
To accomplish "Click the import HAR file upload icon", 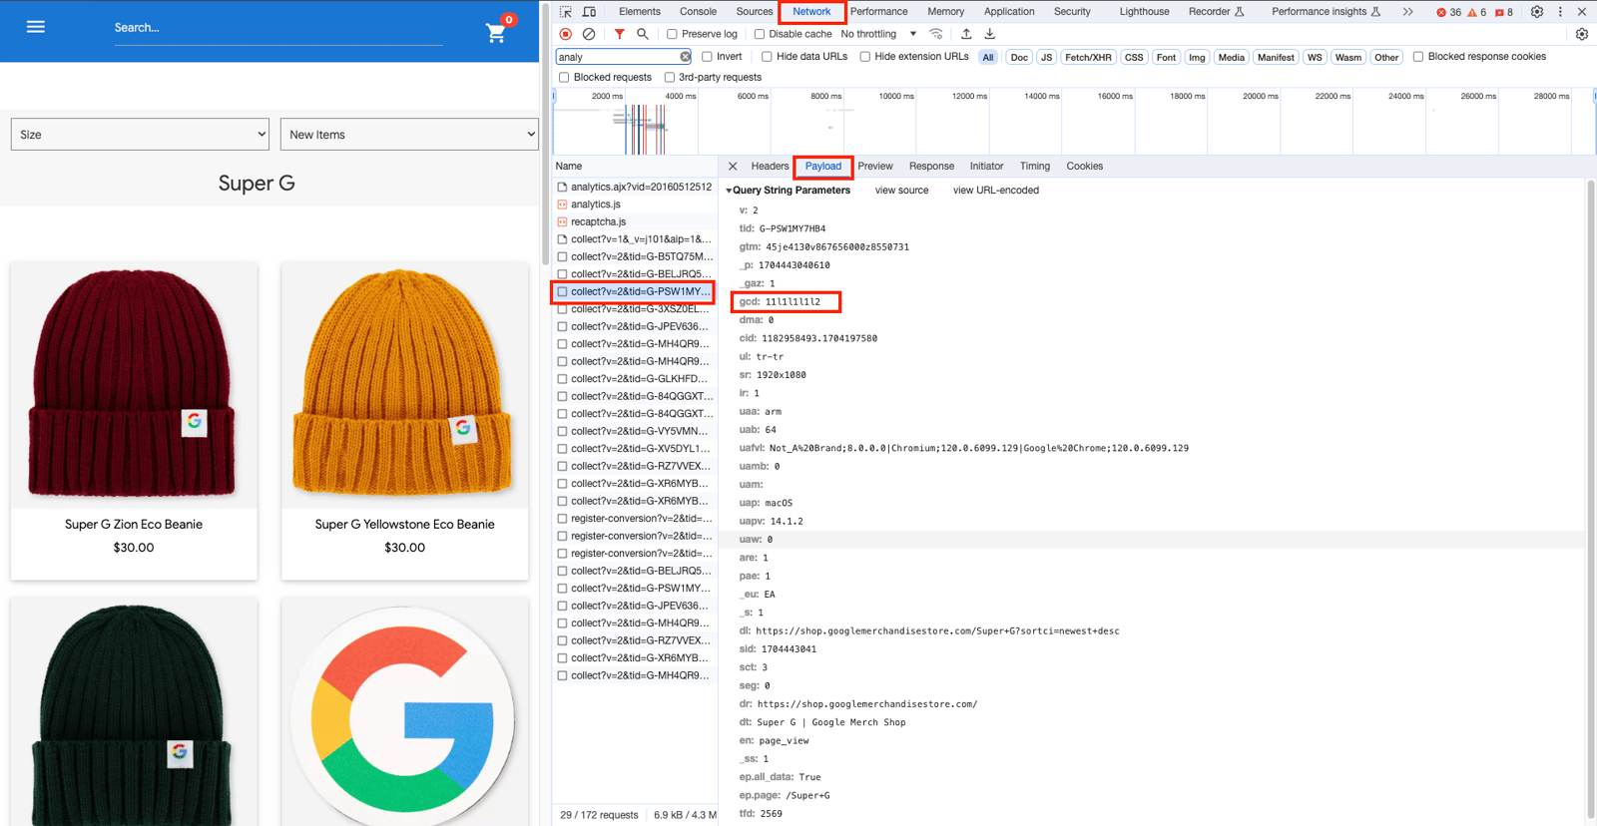I will coord(966,34).
